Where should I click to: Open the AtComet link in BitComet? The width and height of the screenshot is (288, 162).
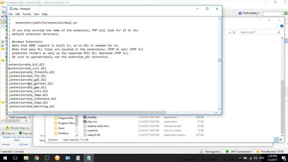23,144
